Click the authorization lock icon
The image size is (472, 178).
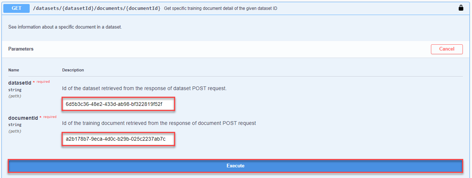click(461, 8)
